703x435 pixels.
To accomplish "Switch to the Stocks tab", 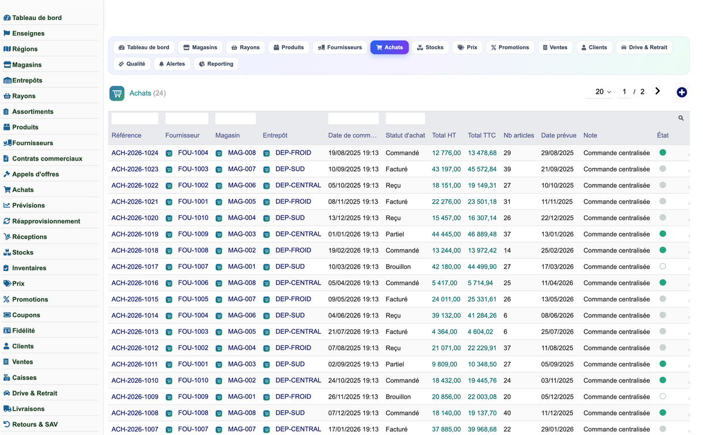I will pos(430,47).
